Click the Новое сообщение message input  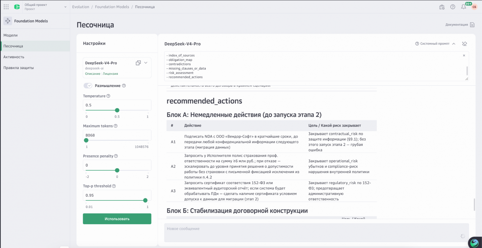(x=316, y=233)
